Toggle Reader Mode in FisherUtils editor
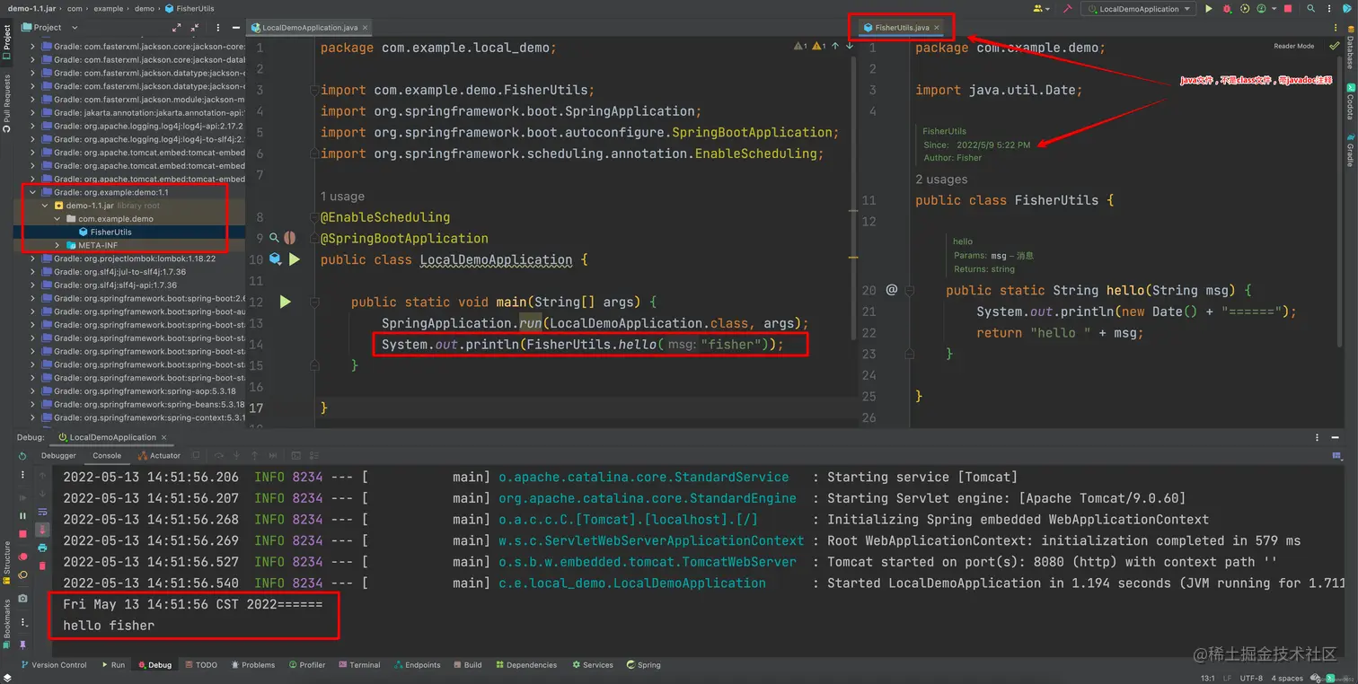The height and width of the screenshot is (684, 1358). pos(1293,46)
